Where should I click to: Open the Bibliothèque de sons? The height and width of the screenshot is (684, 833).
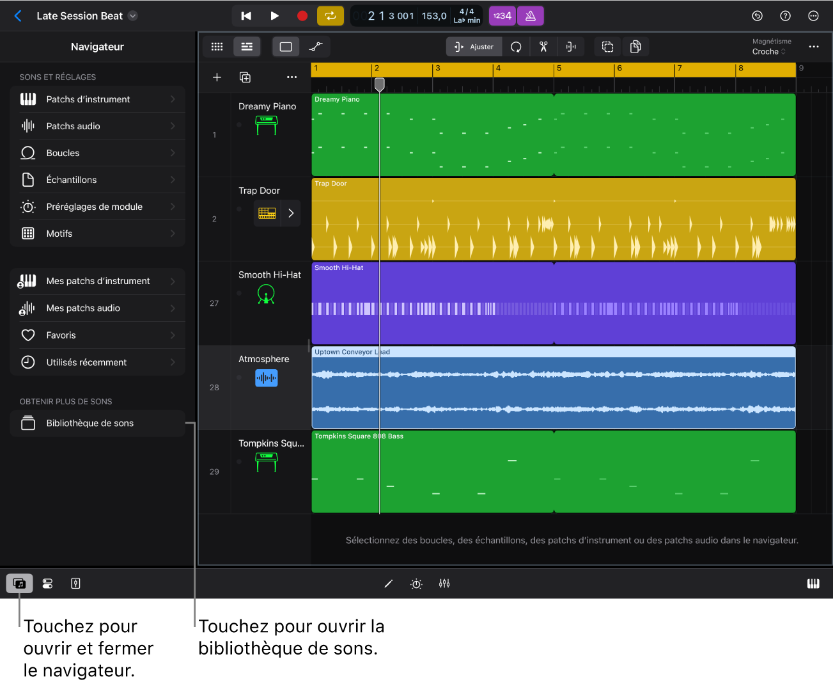(97, 423)
